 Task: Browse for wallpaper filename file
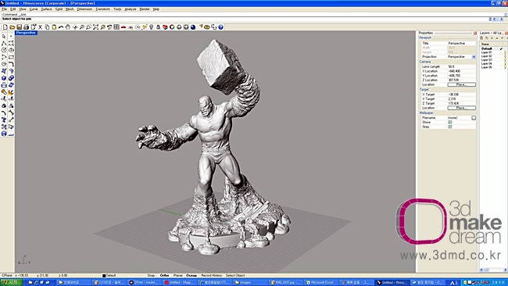pyautogui.click(x=474, y=118)
